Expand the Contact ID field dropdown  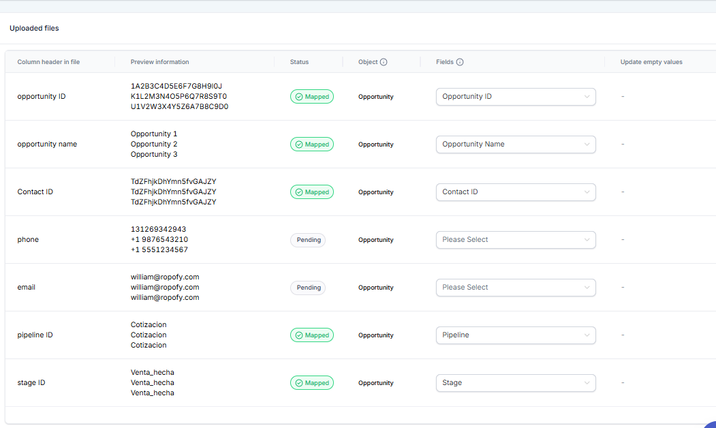tap(516, 192)
